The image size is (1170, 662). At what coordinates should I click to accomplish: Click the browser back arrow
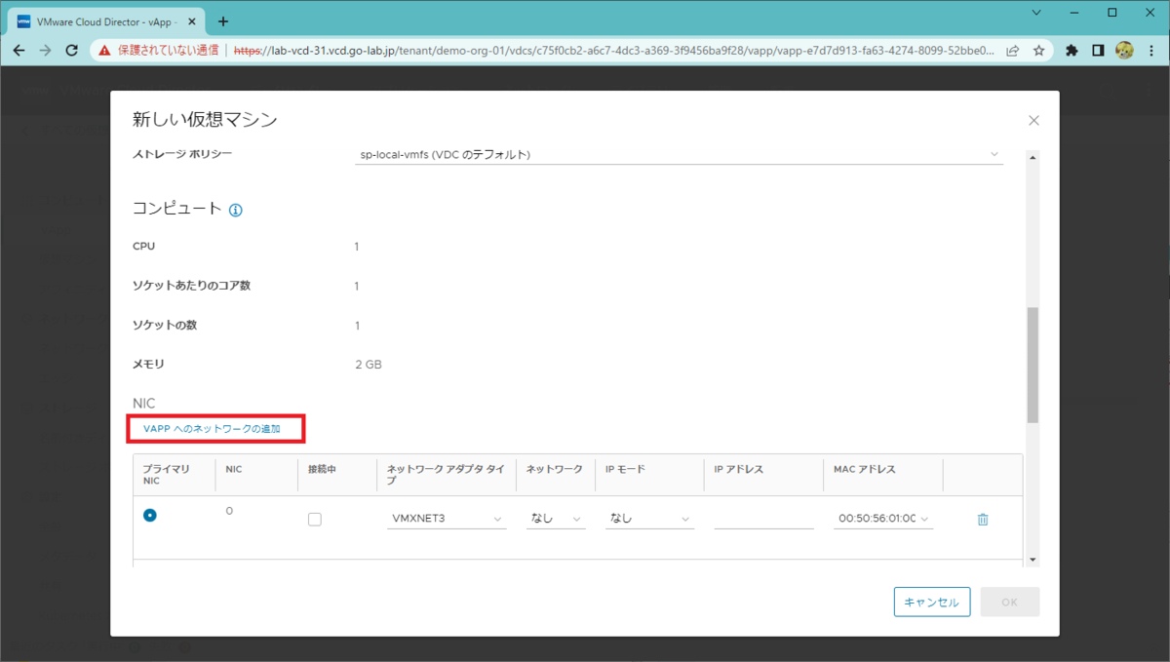click(19, 50)
